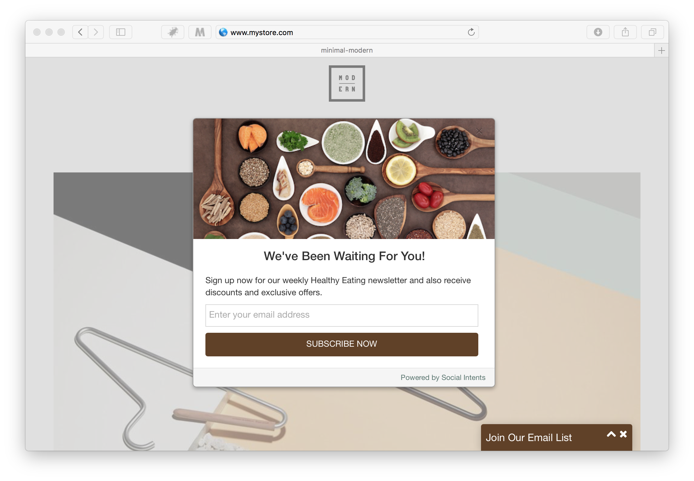
Task: Reload the page with the refresh icon
Action: [x=471, y=32]
